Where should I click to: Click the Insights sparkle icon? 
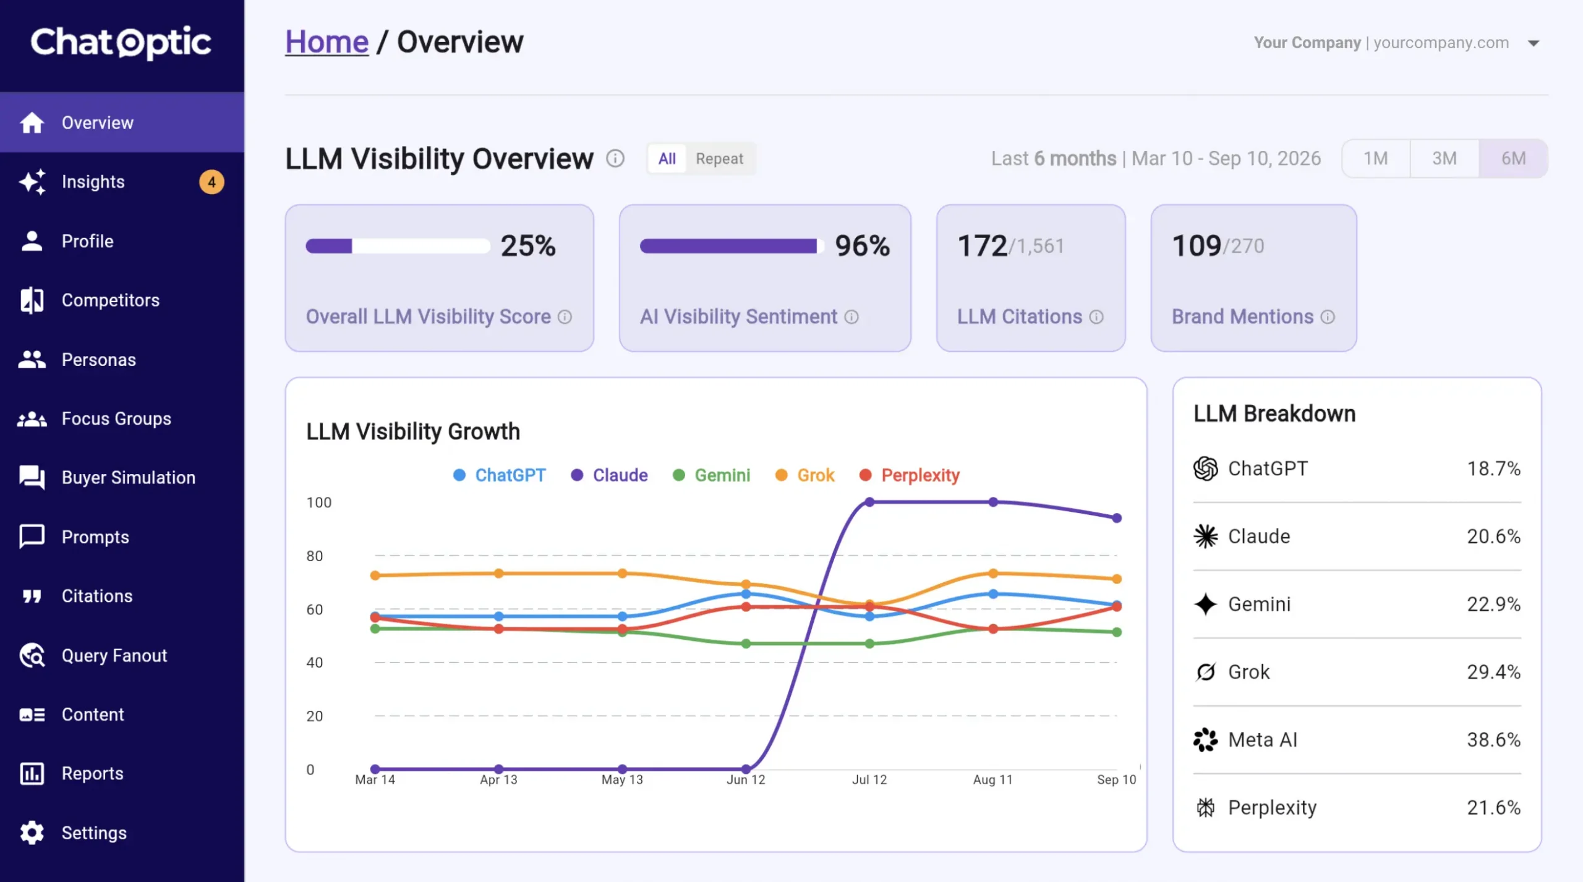(32, 182)
